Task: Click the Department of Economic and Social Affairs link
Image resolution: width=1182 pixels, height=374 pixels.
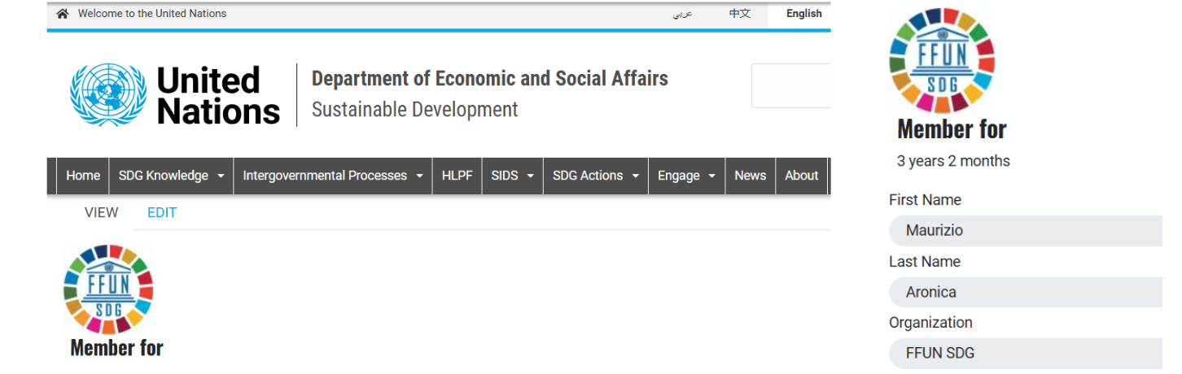Action: (489, 79)
